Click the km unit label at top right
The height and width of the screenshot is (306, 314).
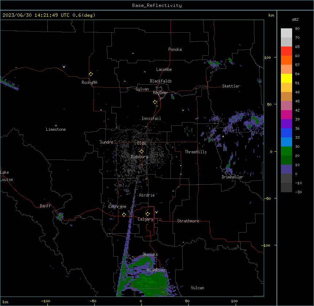(x=271, y=15)
